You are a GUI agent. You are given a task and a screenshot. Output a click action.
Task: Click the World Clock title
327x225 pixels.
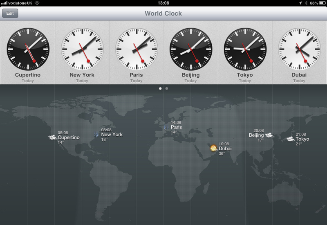[x=163, y=13]
